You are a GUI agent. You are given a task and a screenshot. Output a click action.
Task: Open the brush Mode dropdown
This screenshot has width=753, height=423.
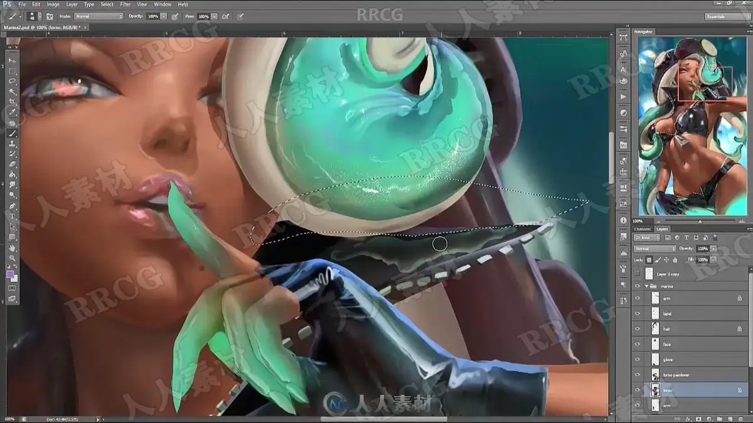(x=99, y=16)
